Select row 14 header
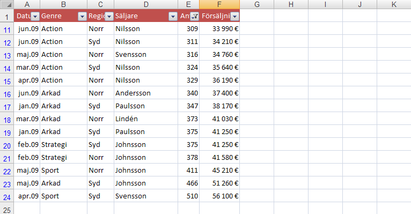411x214 pixels. click(x=7, y=67)
